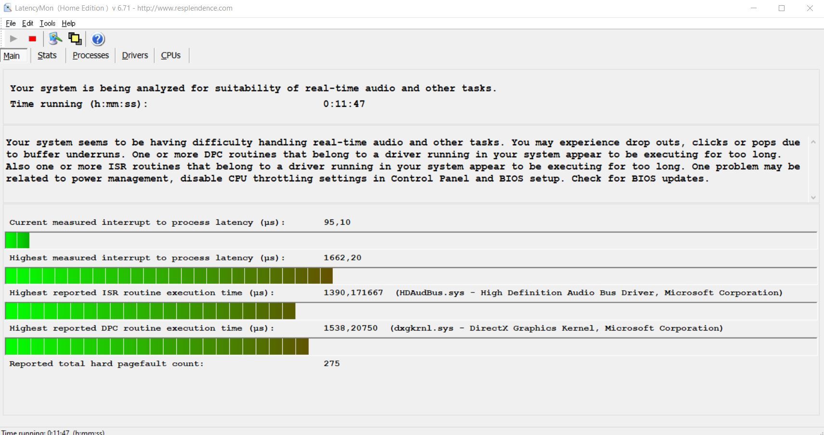This screenshot has height=435, width=824.
Task: Open the File menu
Action: tap(11, 23)
